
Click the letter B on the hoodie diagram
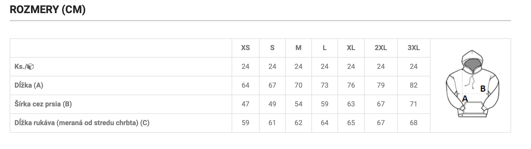coord(483,88)
